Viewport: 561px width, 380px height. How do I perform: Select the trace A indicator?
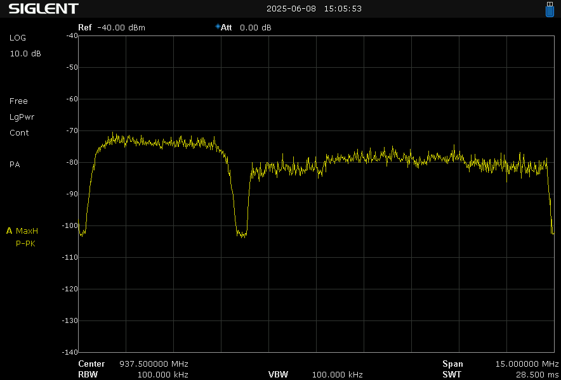(x=10, y=231)
